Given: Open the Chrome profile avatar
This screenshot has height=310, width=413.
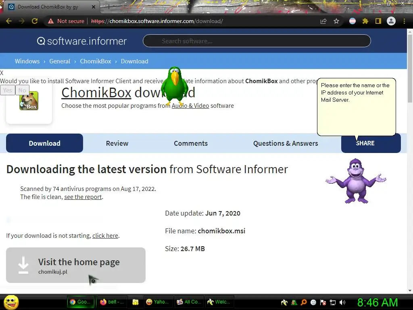Looking at the screenshot, I should (391, 21).
